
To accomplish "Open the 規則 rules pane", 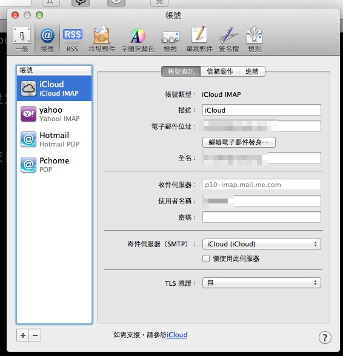I will (254, 39).
